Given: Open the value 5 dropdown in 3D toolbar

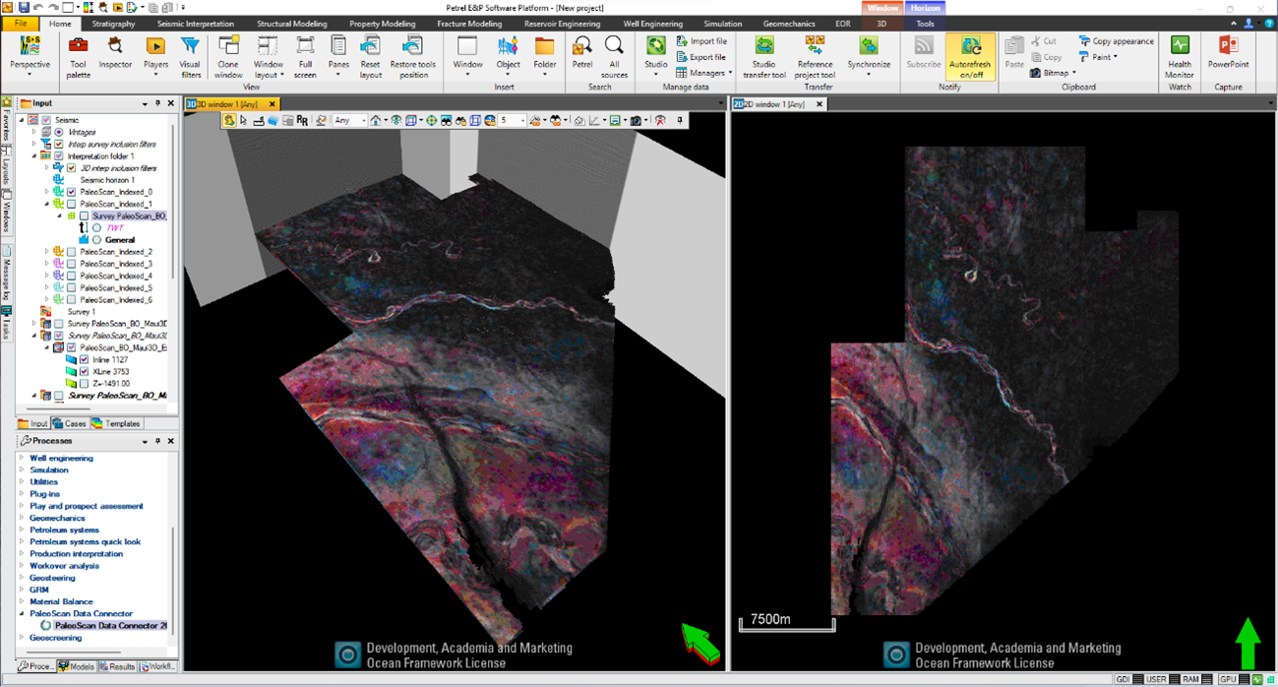Looking at the screenshot, I should coord(513,120).
